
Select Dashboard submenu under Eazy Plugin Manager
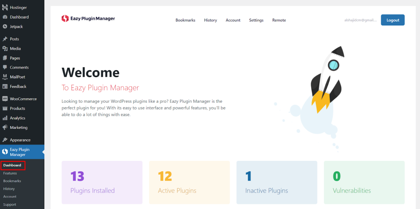[x=12, y=165]
